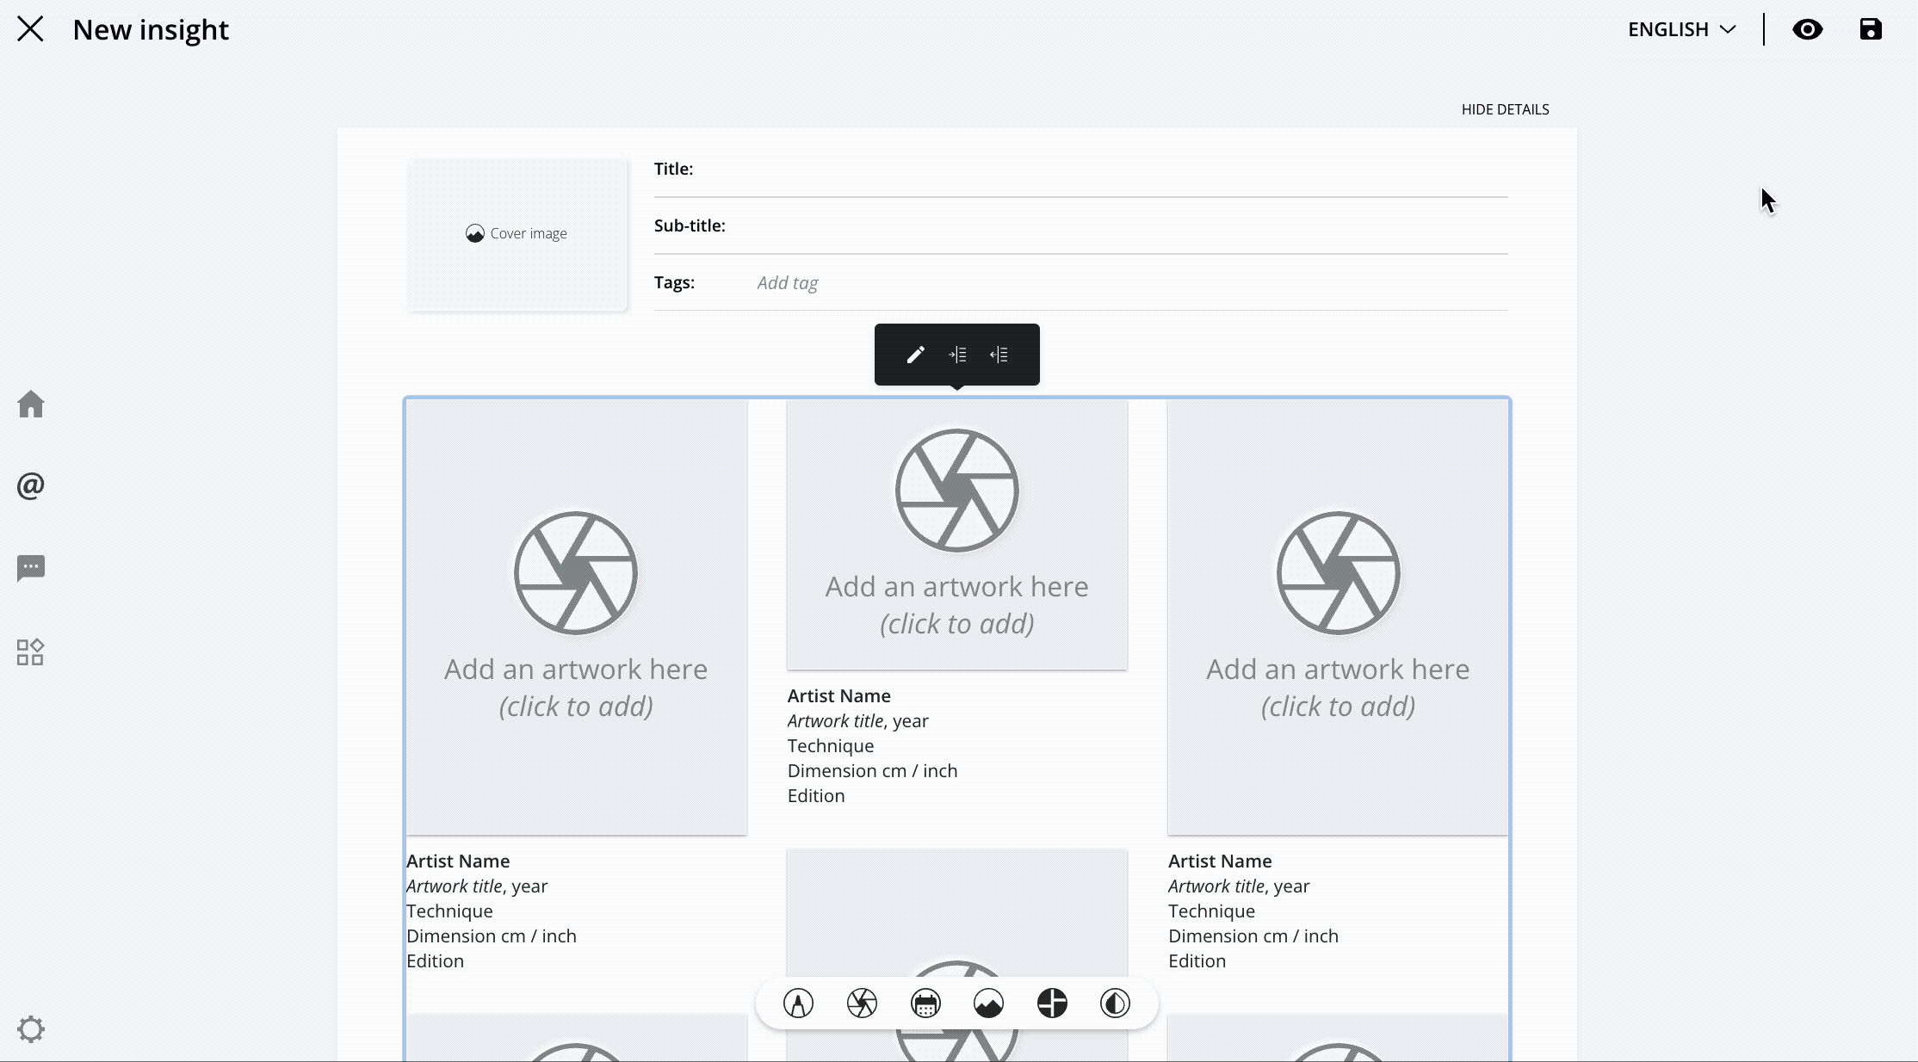The width and height of the screenshot is (1918, 1062).
Task: Insert image block with mountain icon
Action: click(988, 1003)
